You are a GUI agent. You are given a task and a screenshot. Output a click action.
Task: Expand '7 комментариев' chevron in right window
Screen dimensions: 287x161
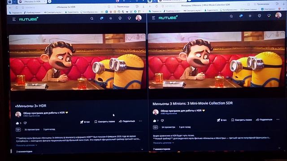(279, 148)
